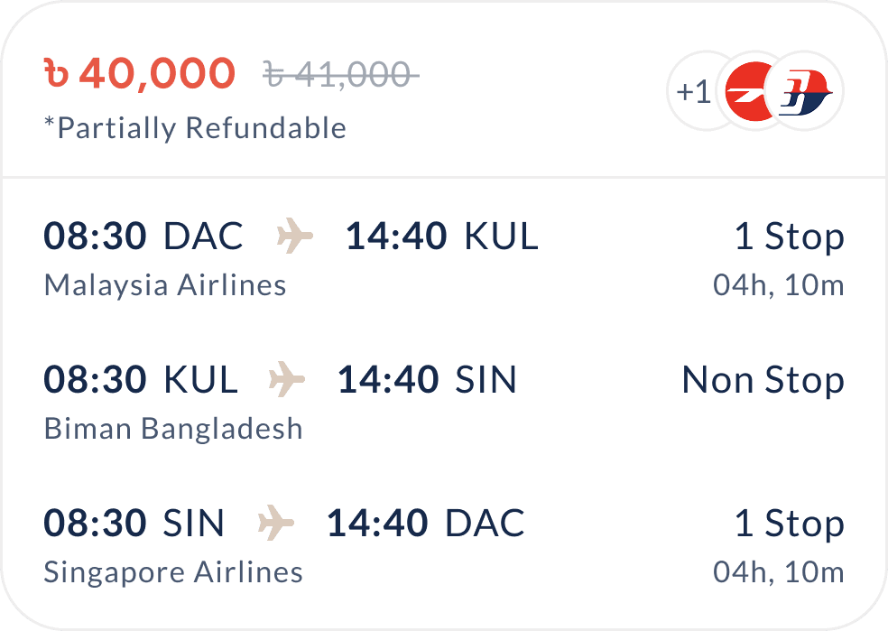The image size is (888, 631).
Task: Open the +1 more airlines badge
Action: [694, 92]
